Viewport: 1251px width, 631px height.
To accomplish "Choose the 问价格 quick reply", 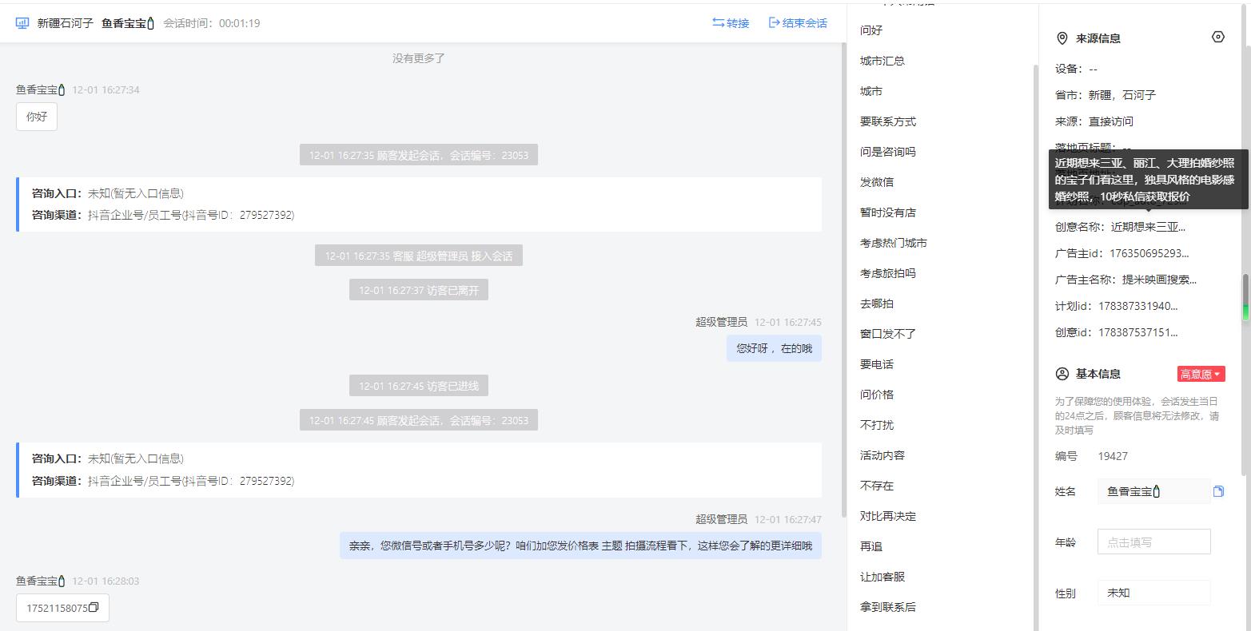I will tap(877, 395).
